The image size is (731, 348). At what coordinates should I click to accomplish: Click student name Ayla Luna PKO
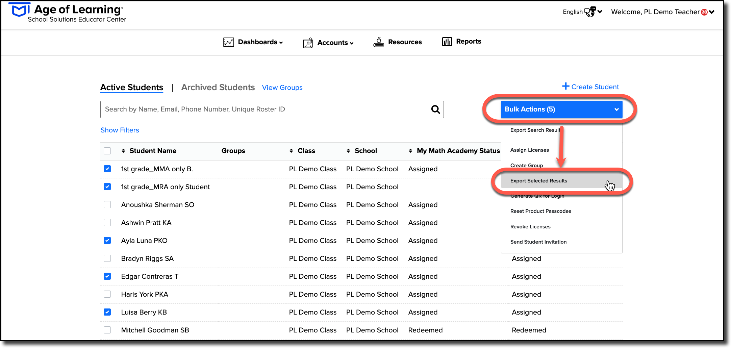(144, 241)
